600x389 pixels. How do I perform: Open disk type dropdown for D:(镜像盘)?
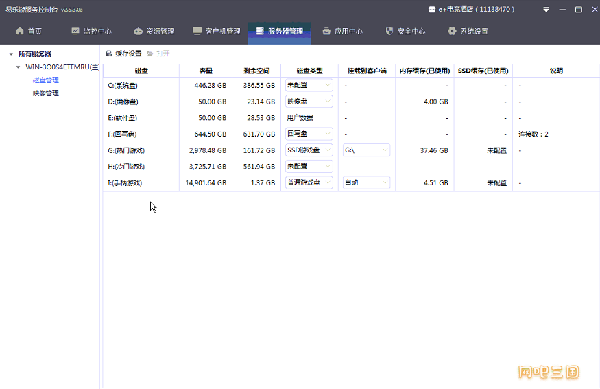point(309,102)
